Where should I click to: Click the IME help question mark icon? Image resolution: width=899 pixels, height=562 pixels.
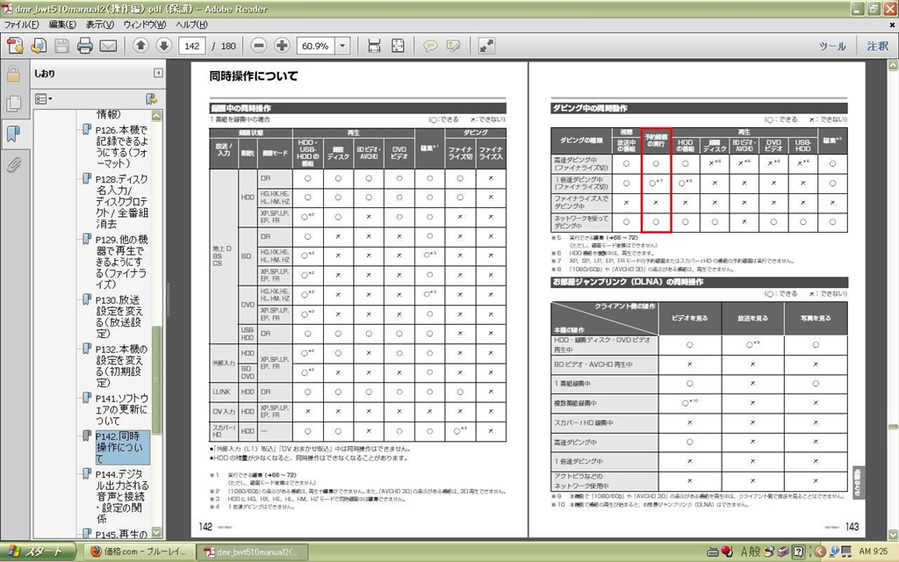[x=798, y=552]
